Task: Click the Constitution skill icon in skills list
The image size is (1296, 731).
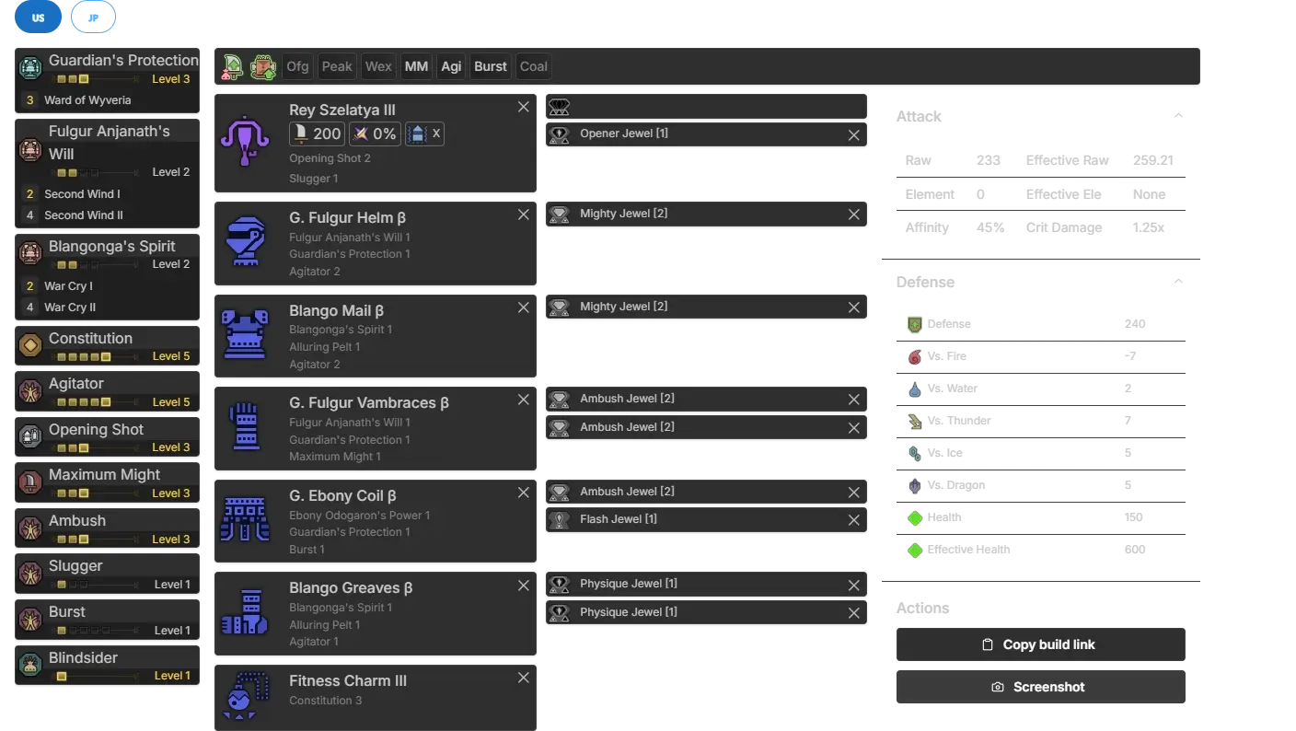Action: click(x=30, y=345)
